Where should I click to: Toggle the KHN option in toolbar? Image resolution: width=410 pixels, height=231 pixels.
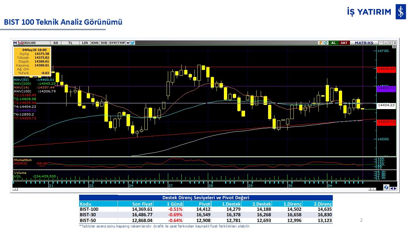point(95,43)
